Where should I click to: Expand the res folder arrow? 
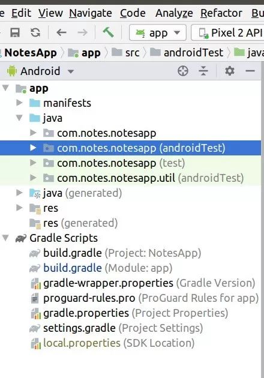pos(19,208)
